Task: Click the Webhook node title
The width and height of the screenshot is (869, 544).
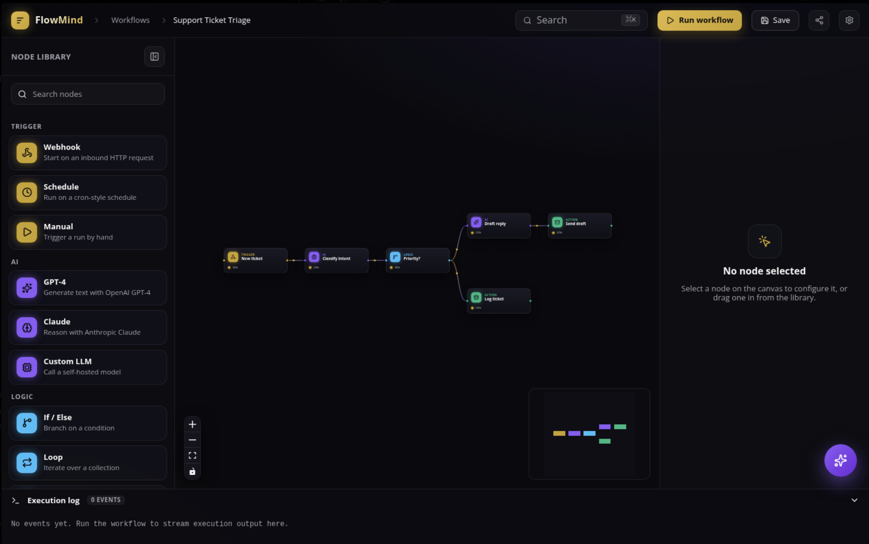Action: click(x=62, y=147)
